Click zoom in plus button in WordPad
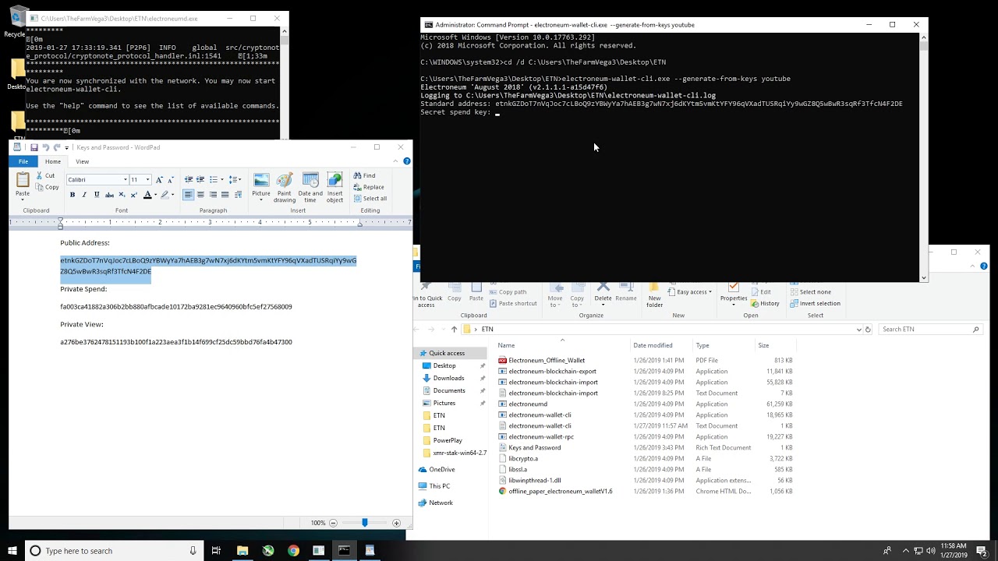The width and height of the screenshot is (998, 561). 396,523
